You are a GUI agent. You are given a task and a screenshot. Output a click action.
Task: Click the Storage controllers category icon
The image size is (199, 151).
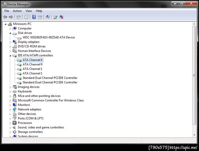15,132
